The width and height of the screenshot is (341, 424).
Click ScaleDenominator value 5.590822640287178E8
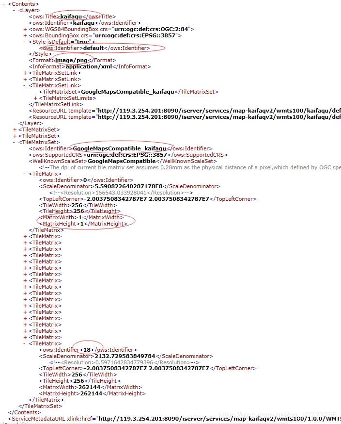(128, 186)
